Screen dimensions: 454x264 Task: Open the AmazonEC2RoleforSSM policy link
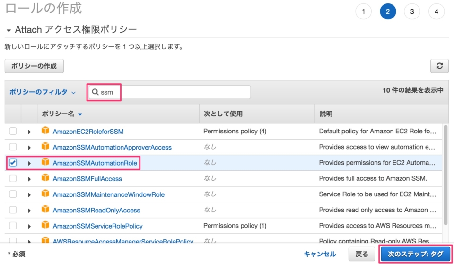[88, 131]
